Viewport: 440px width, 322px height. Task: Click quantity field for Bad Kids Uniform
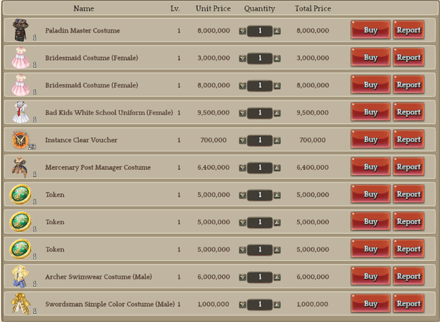click(x=259, y=113)
